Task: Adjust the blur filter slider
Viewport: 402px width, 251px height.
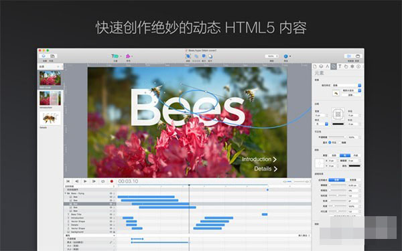Action: click(x=338, y=185)
